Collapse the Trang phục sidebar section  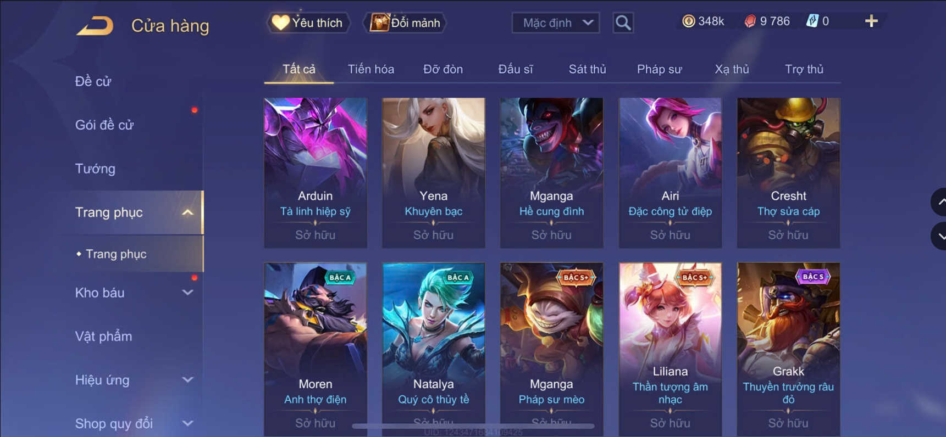(187, 212)
